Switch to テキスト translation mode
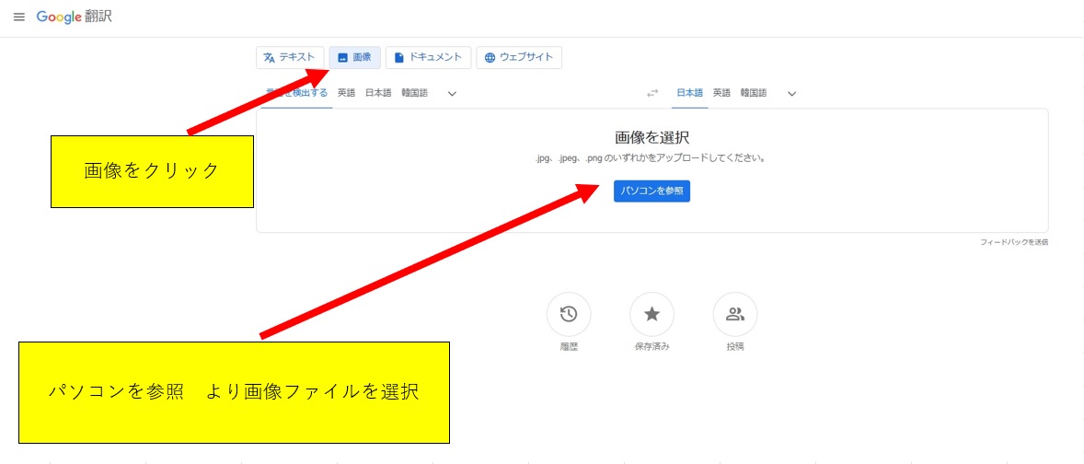 (290, 58)
